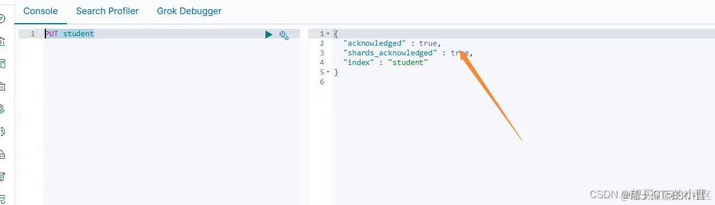Collapse the response JSON at line 1

tap(328, 34)
